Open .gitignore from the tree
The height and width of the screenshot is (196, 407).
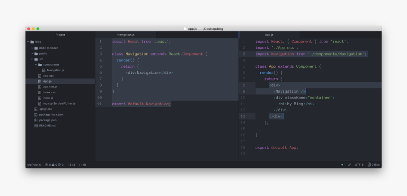point(45,109)
